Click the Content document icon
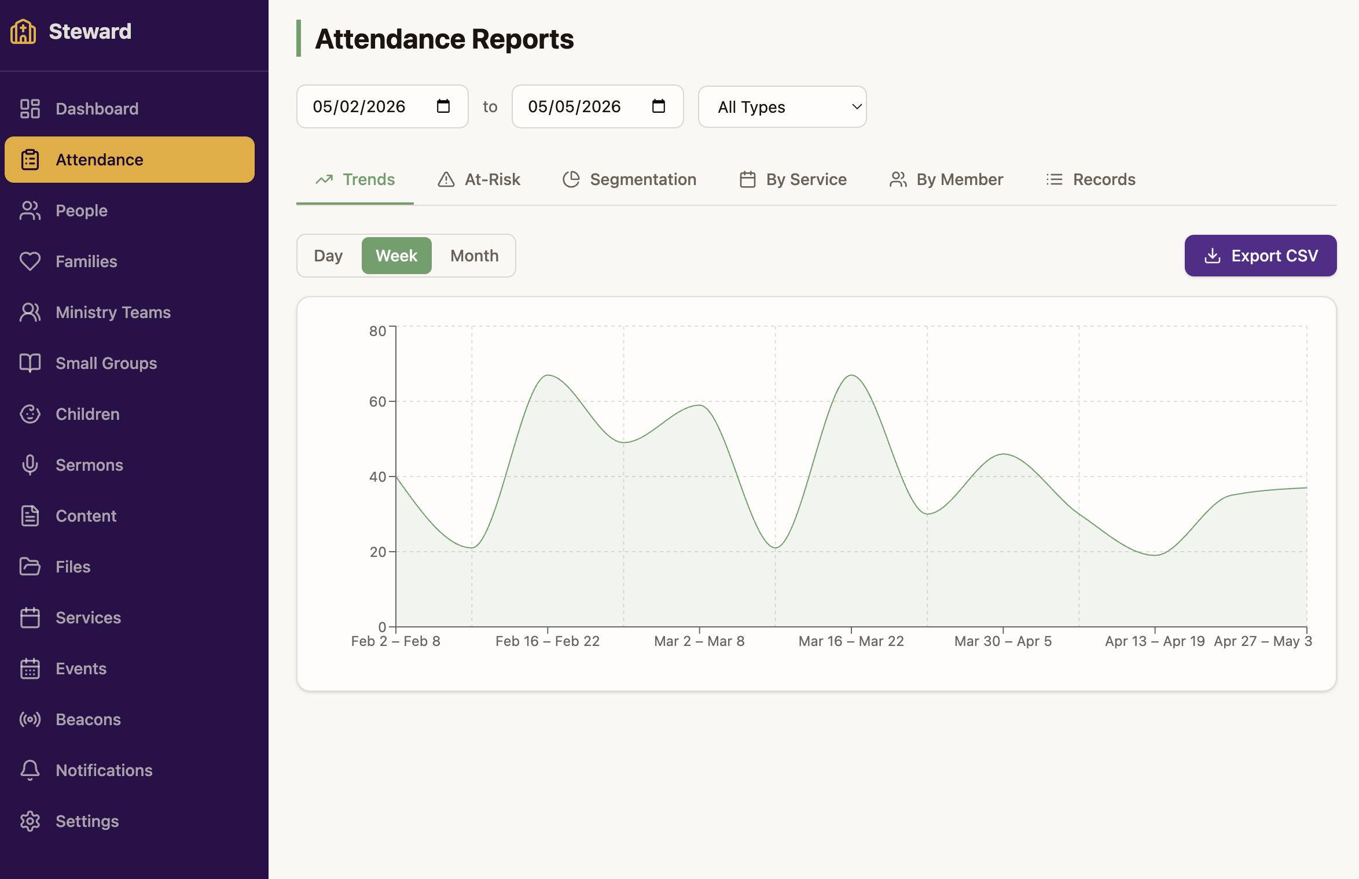The image size is (1359, 879). (x=30, y=516)
